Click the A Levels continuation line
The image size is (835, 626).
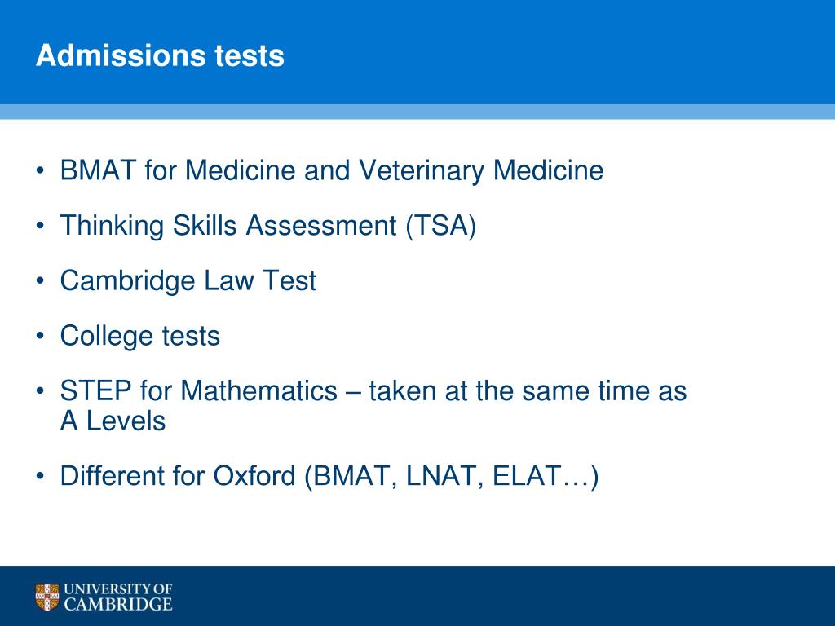tap(113, 421)
